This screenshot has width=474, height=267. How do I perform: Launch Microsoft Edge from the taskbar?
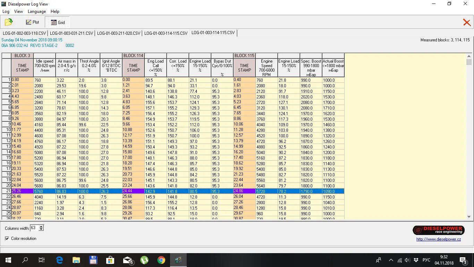coord(59,260)
